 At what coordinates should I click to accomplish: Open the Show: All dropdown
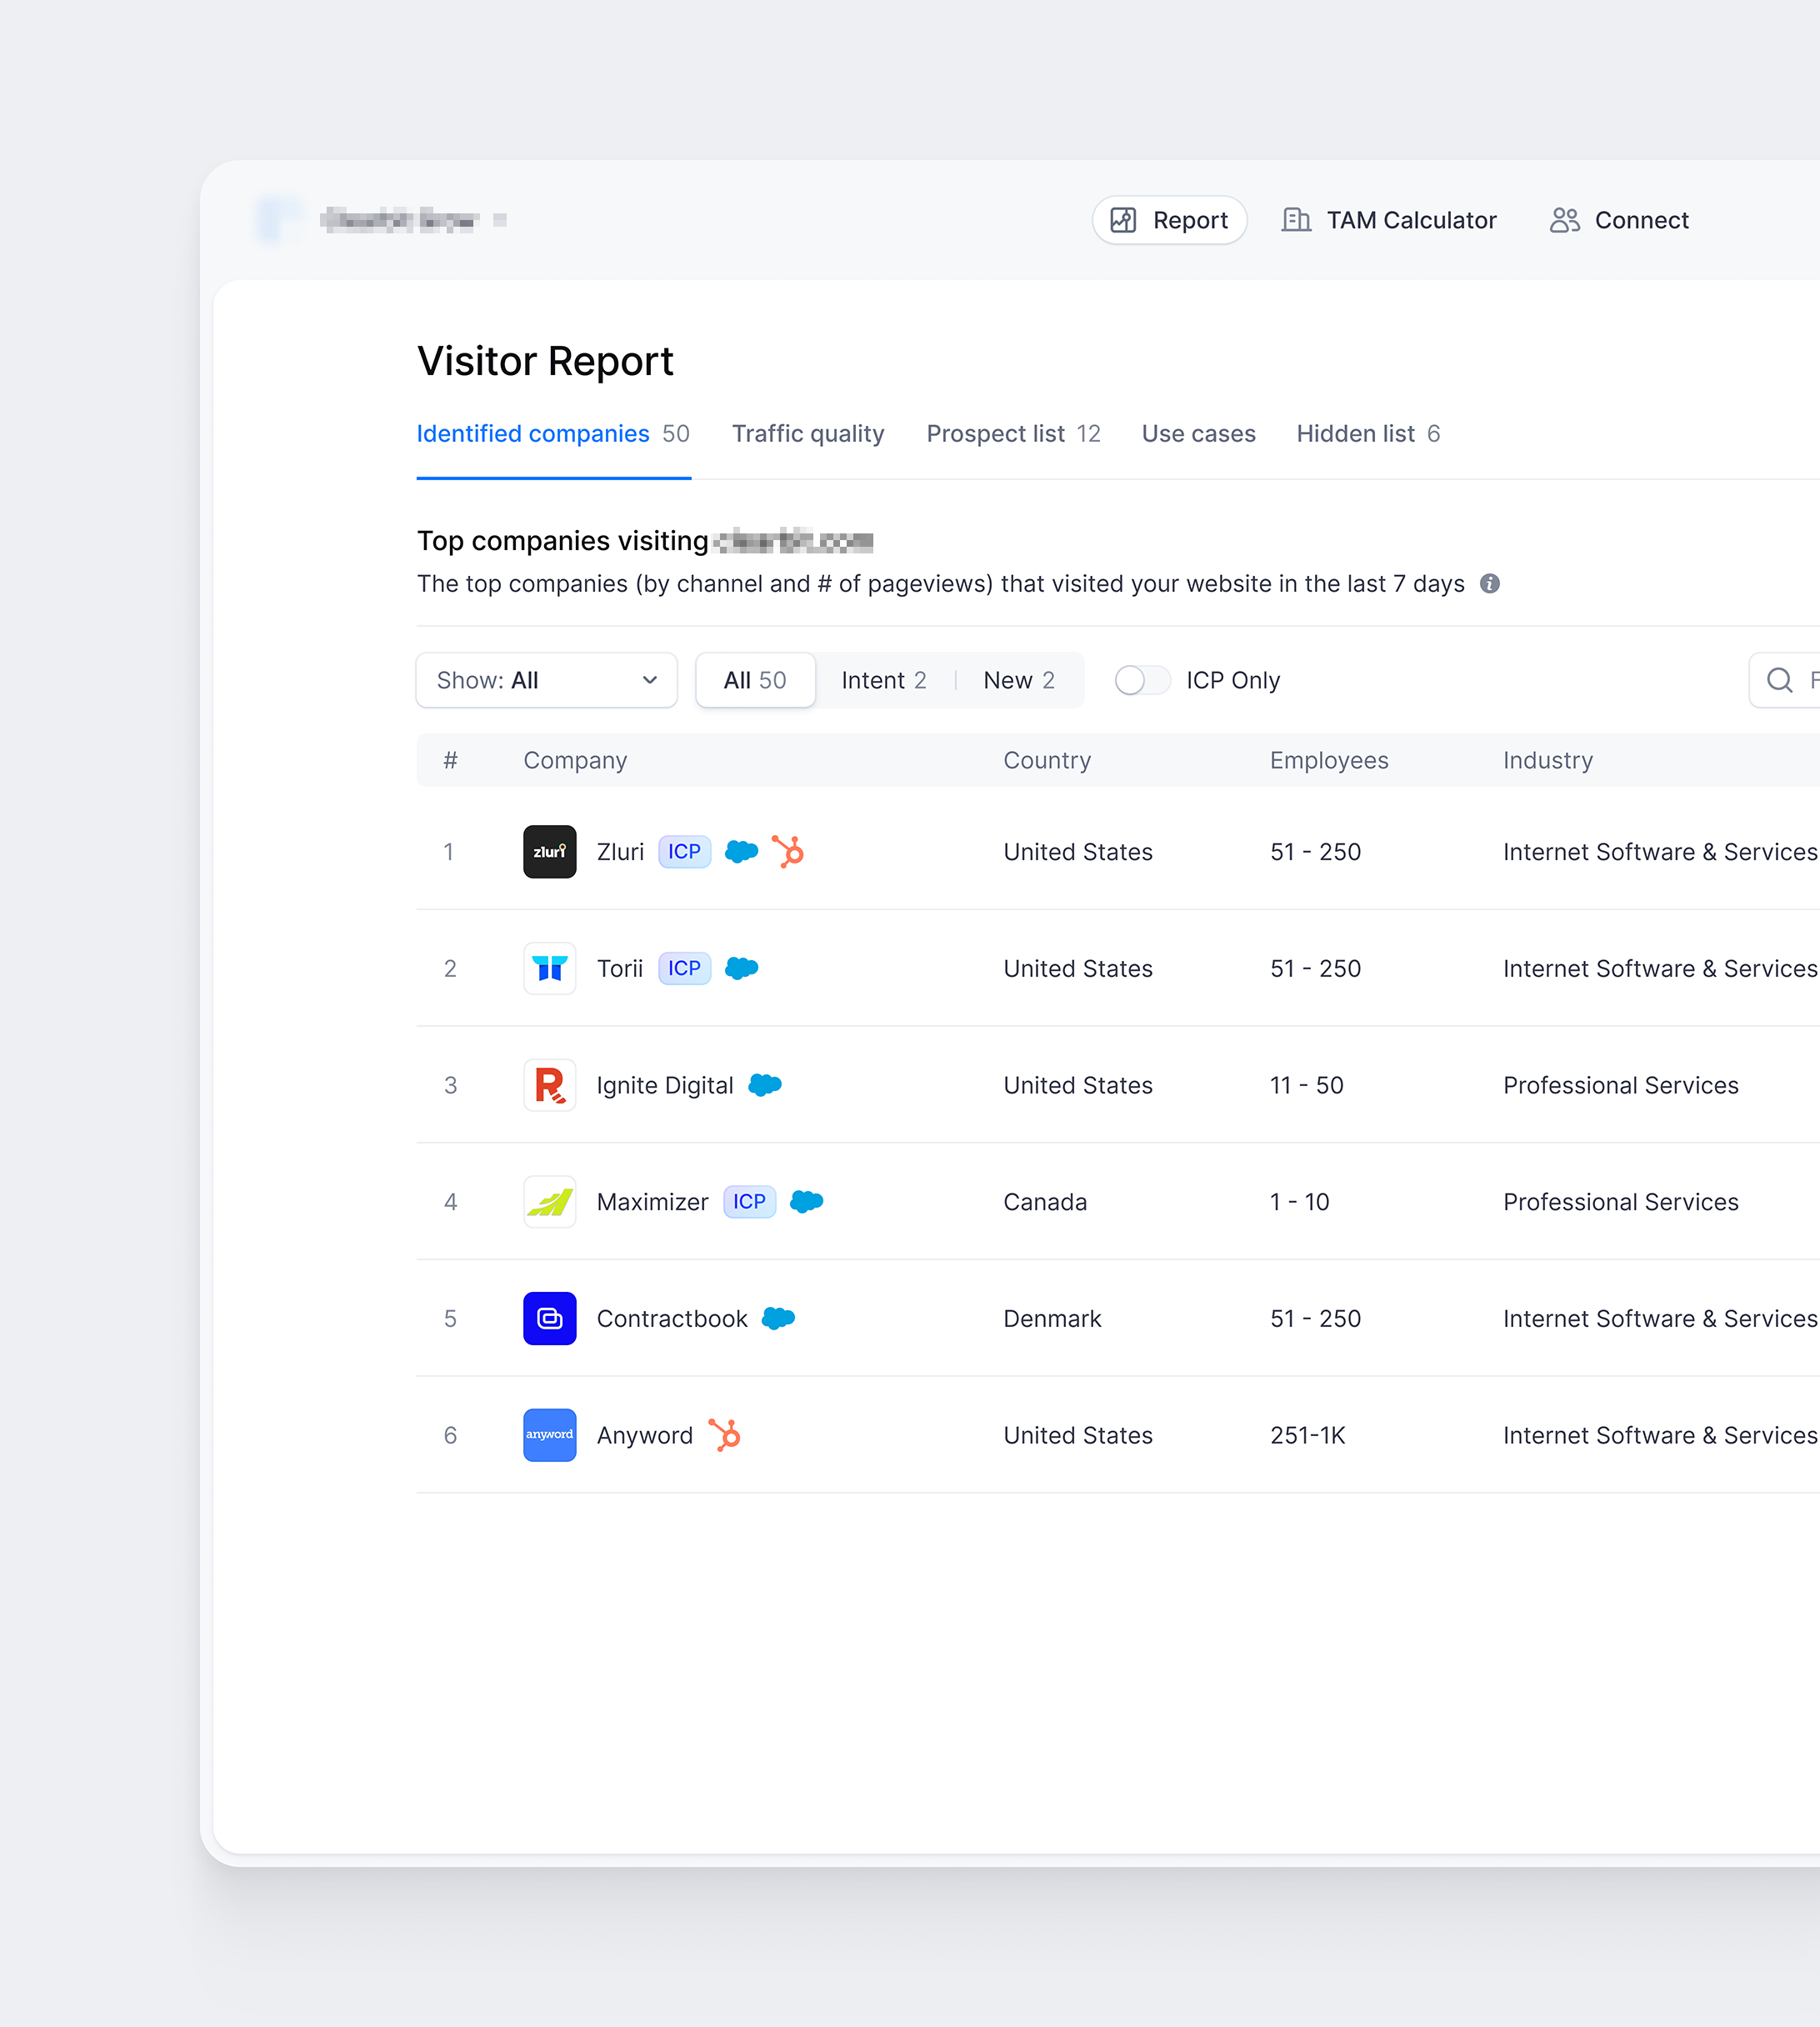(546, 680)
